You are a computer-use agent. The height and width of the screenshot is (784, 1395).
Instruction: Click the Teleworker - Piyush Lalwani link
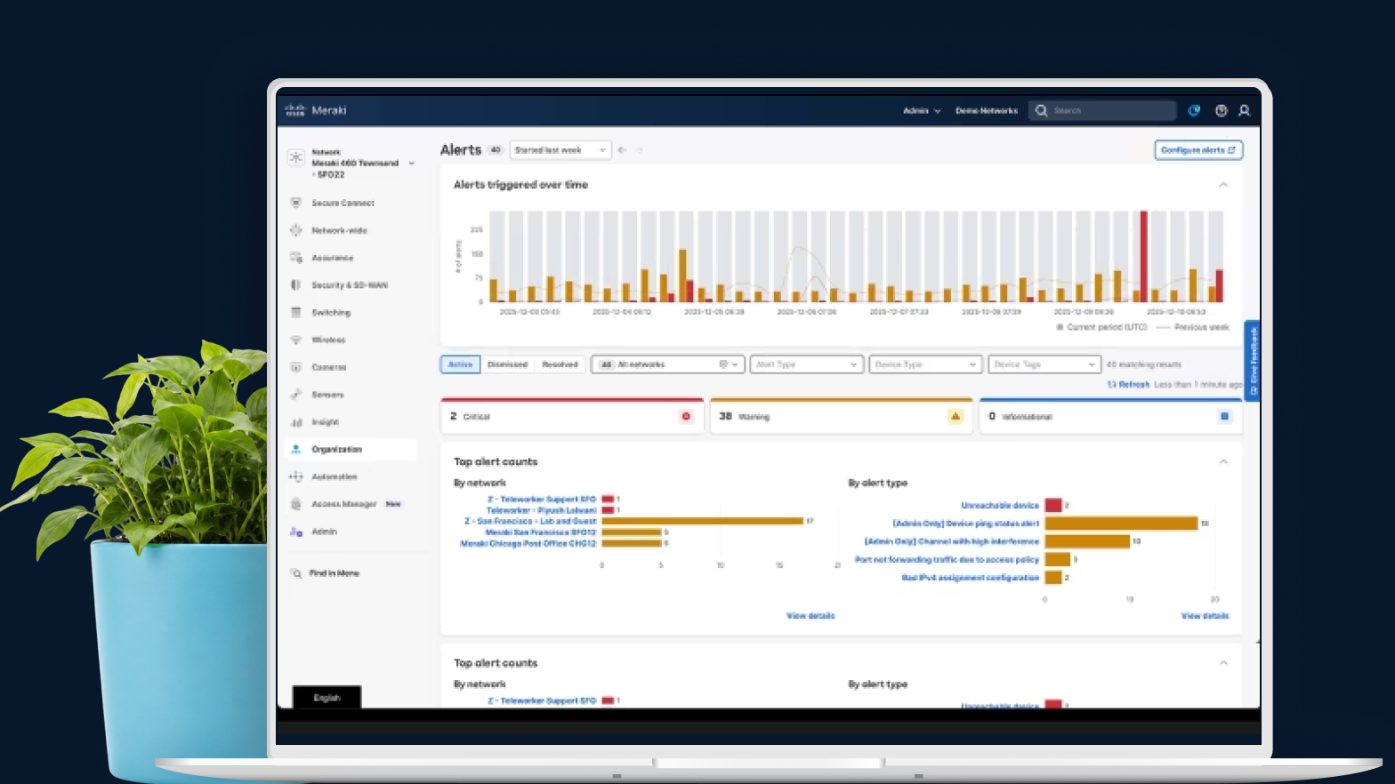coord(542,510)
